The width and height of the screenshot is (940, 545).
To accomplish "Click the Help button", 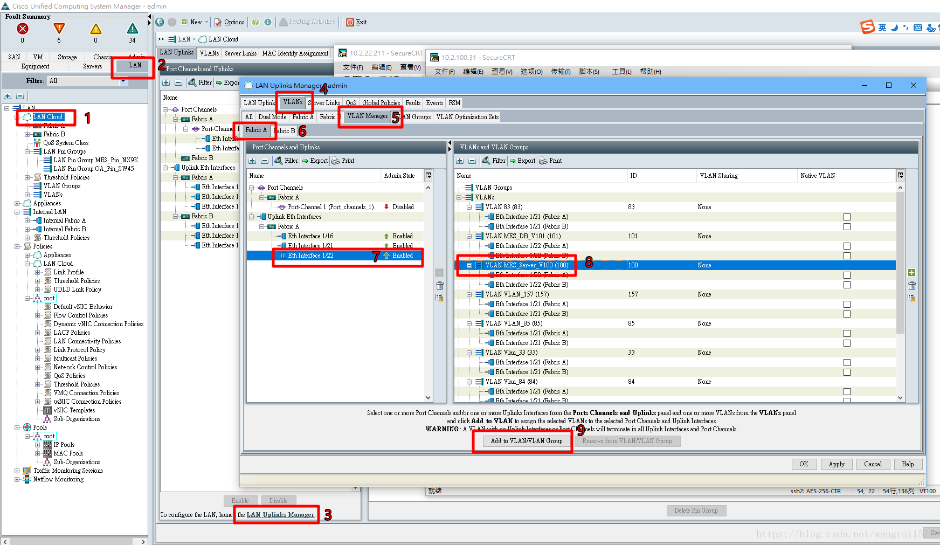I will [908, 464].
